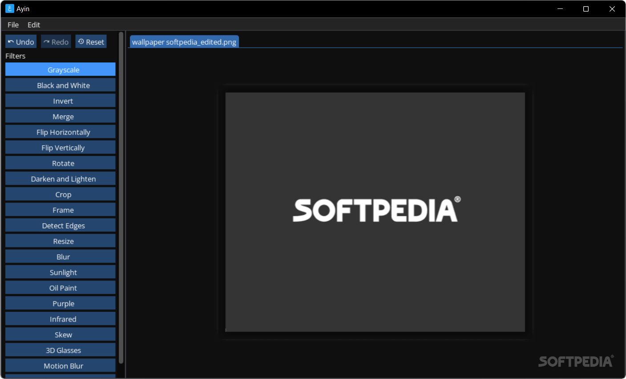Apply the Blur filter
The height and width of the screenshot is (379, 626).
[x=61, y=257]
